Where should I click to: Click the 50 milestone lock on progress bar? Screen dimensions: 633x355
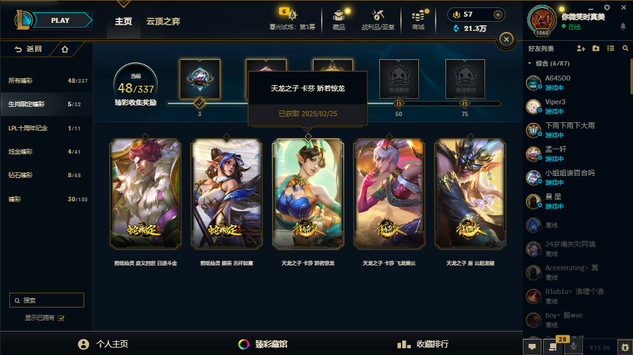(x=398, y=104)
